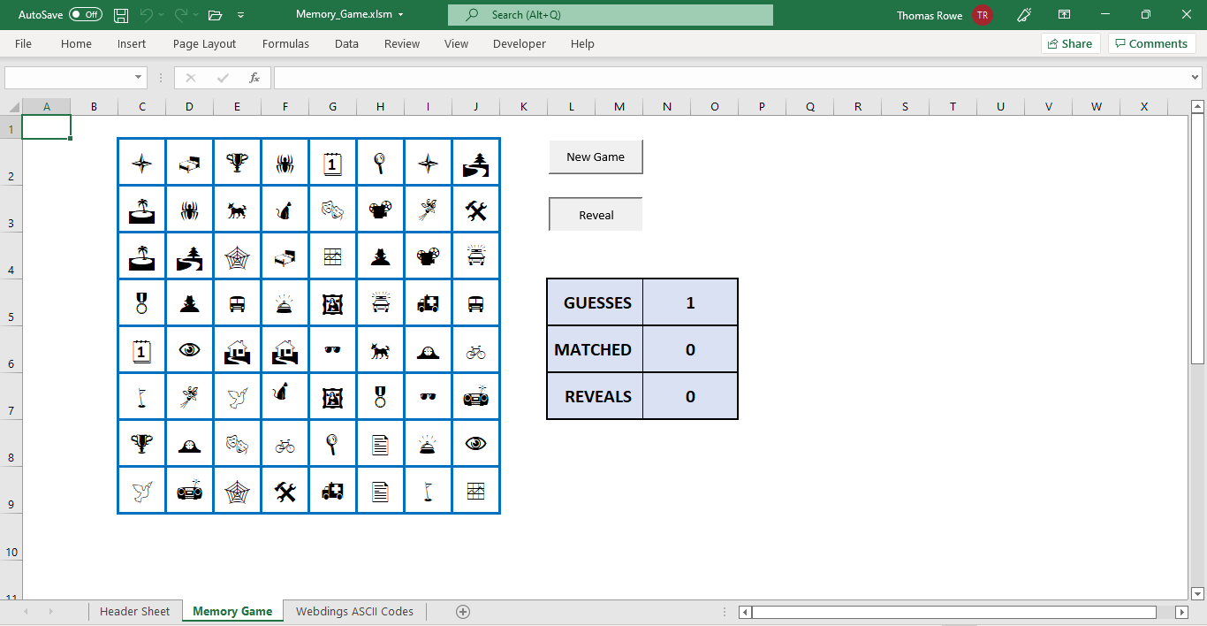Flip the medal card in cell C5

[x=142, y=303]
